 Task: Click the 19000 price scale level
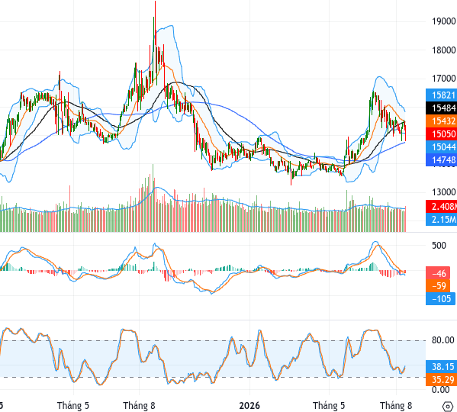pos(443,21)
